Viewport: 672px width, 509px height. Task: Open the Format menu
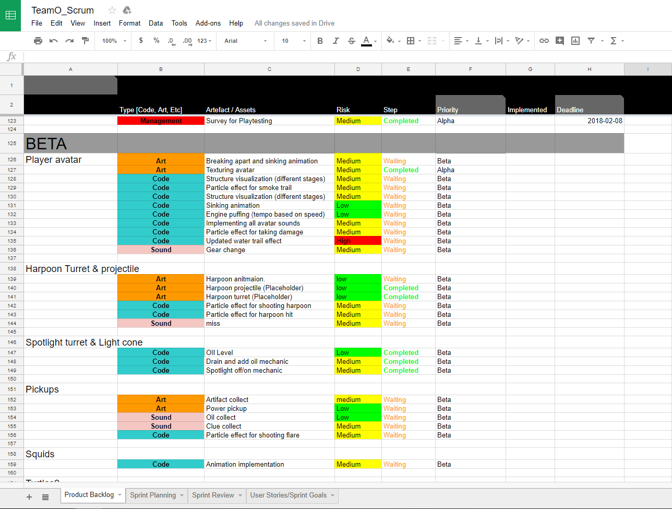(x=129, y=23)
